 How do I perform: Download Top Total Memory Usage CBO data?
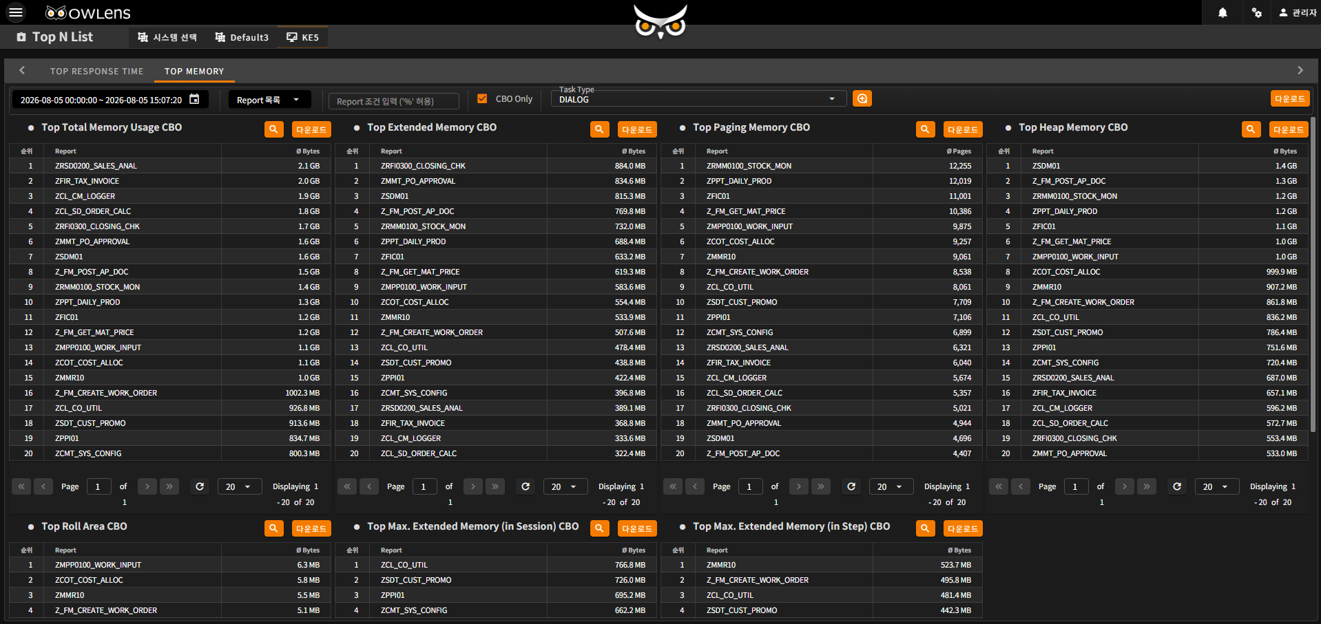pyautogui.click(x=311, y=129)
